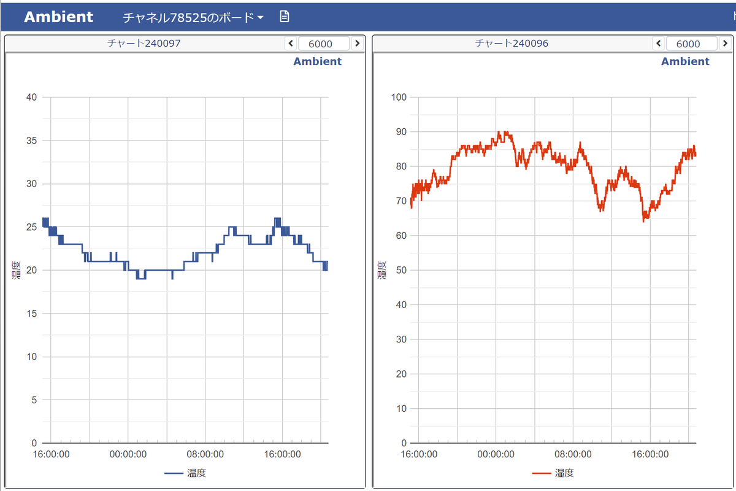Click the blue line swatch in 温度 legend
Image resolution: width=736 pixels, height=491 pixels.
[174, 473]
